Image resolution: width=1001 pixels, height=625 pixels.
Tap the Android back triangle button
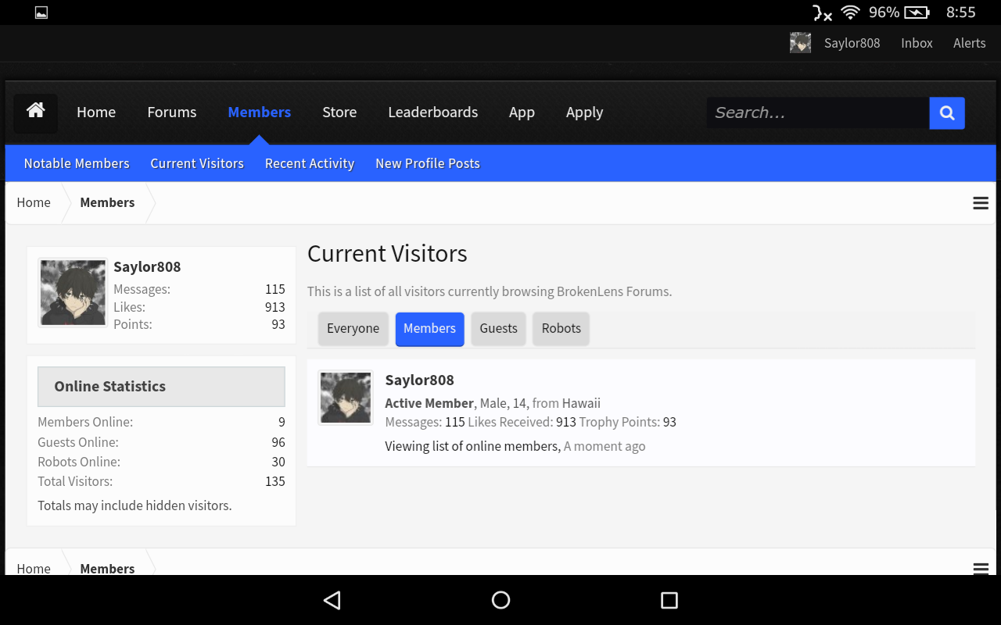pos(332,600)
